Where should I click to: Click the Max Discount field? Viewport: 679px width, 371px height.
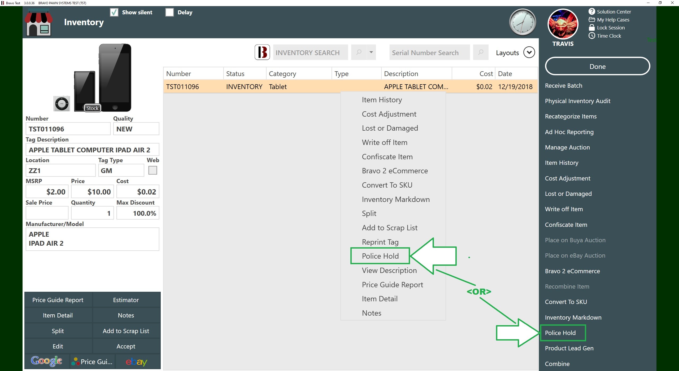pyautogui.click(x=138, y=213)
